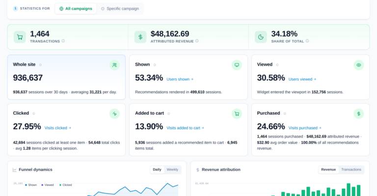This screenshot has width=377, height=196.
Task: Toggle the Clicked series in legend
Action: click(66, 185)
